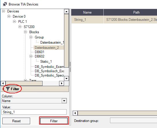Click the tree horizontal scrollbar thumb
The image size is (157, 128).
click(x=24, y=83)
